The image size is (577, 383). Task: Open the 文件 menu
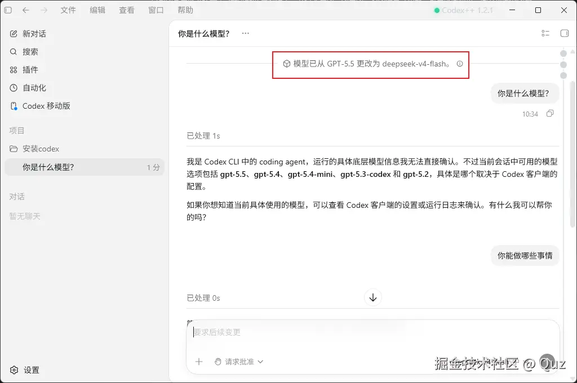coord(68,10)
